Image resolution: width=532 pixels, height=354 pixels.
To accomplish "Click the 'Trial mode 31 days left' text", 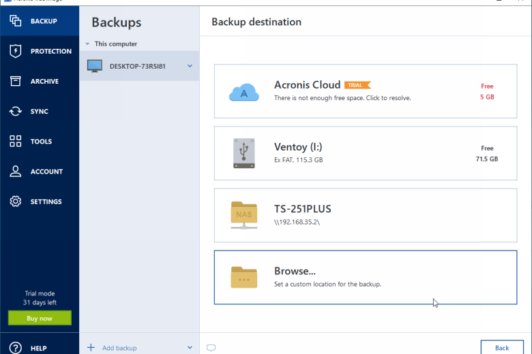I will pos(40,297).
